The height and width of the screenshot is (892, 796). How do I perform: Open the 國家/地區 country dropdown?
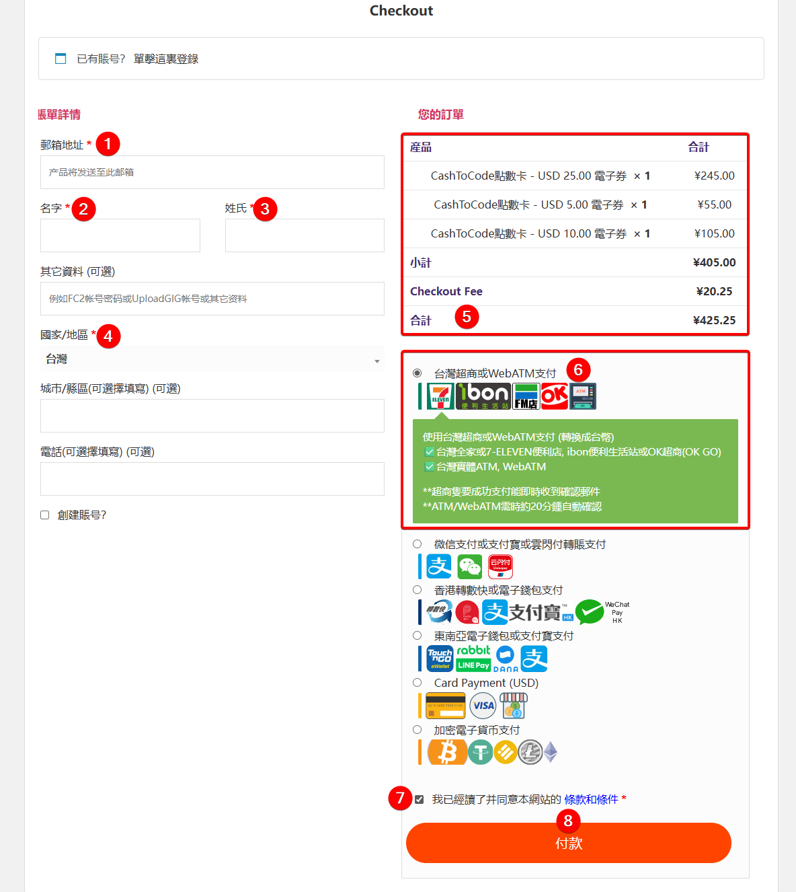point(212,359)
